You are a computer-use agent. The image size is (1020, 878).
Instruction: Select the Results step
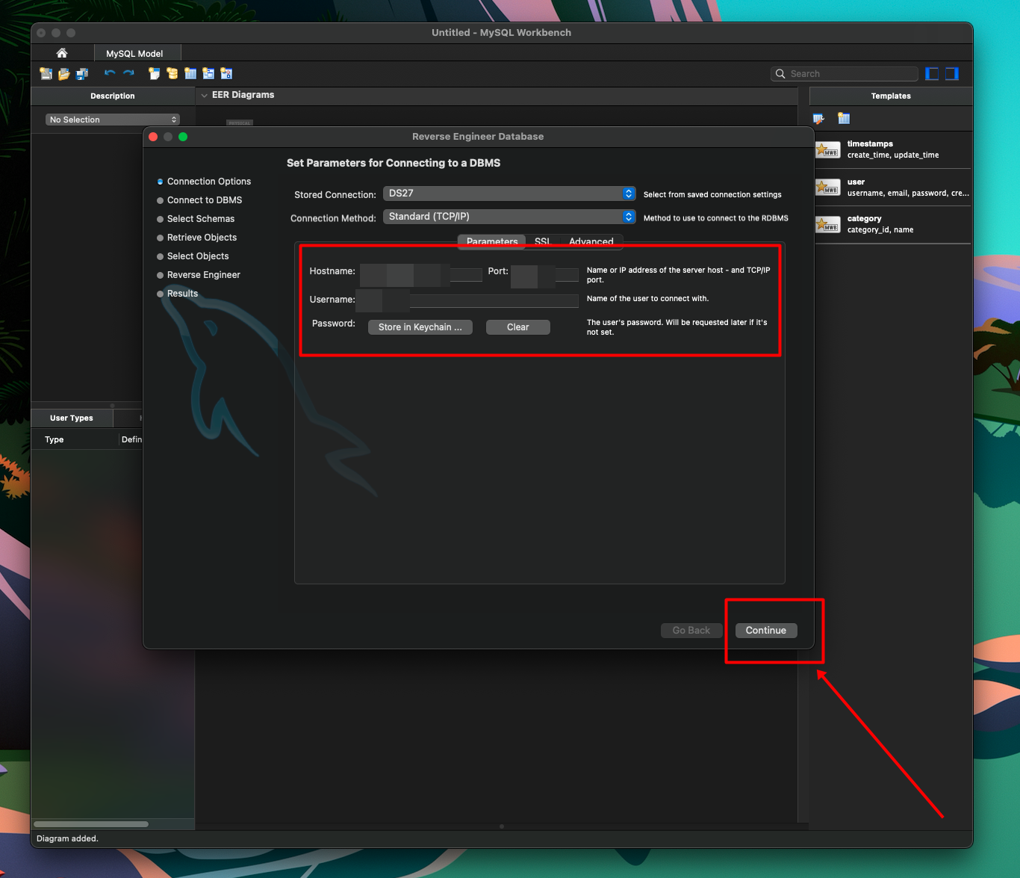[178, 294]
